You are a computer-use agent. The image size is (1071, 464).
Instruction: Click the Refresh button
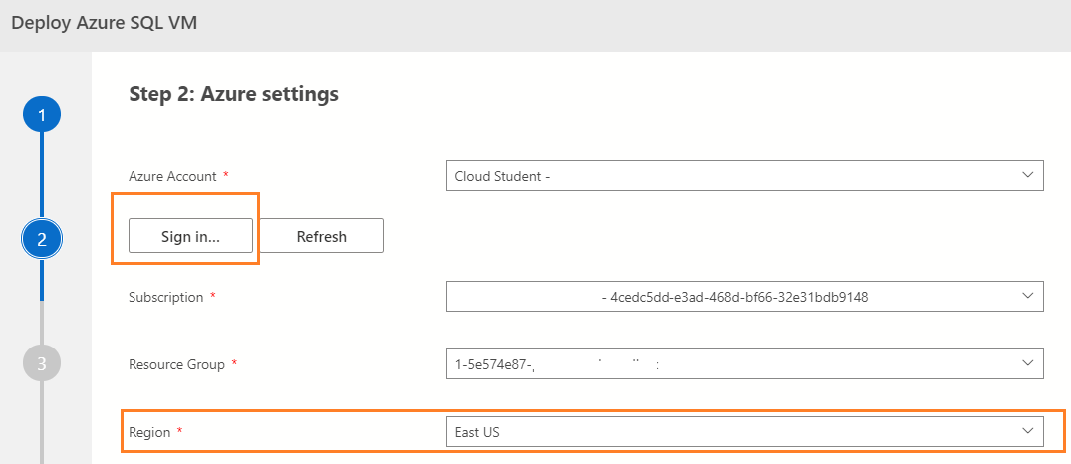[x=322, y=236]
